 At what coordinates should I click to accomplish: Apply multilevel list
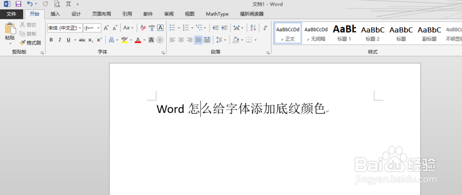199,28
